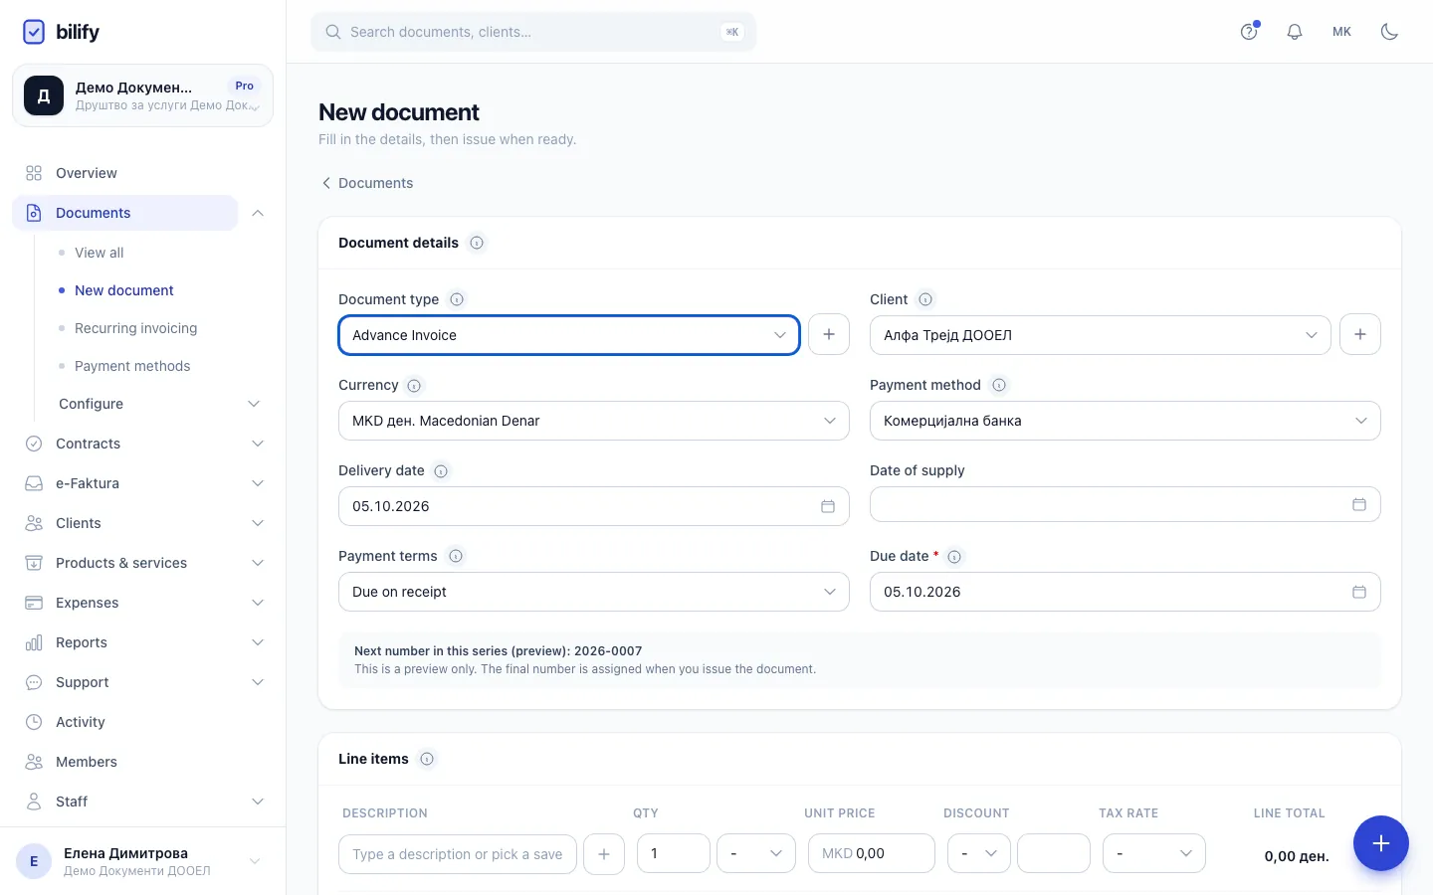Open the help icon in top bar
1433x895 pixels.
point(1249,32)
